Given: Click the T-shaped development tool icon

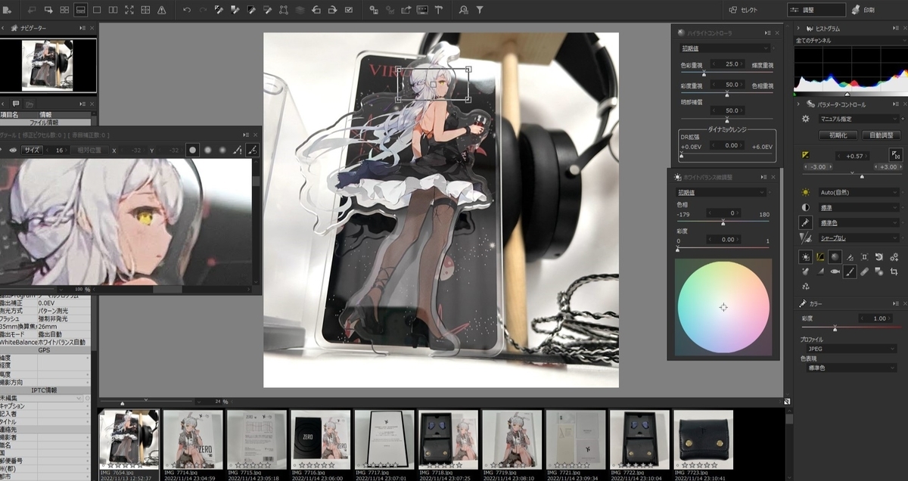Looking at the screenshot, I should pos(438,10).
